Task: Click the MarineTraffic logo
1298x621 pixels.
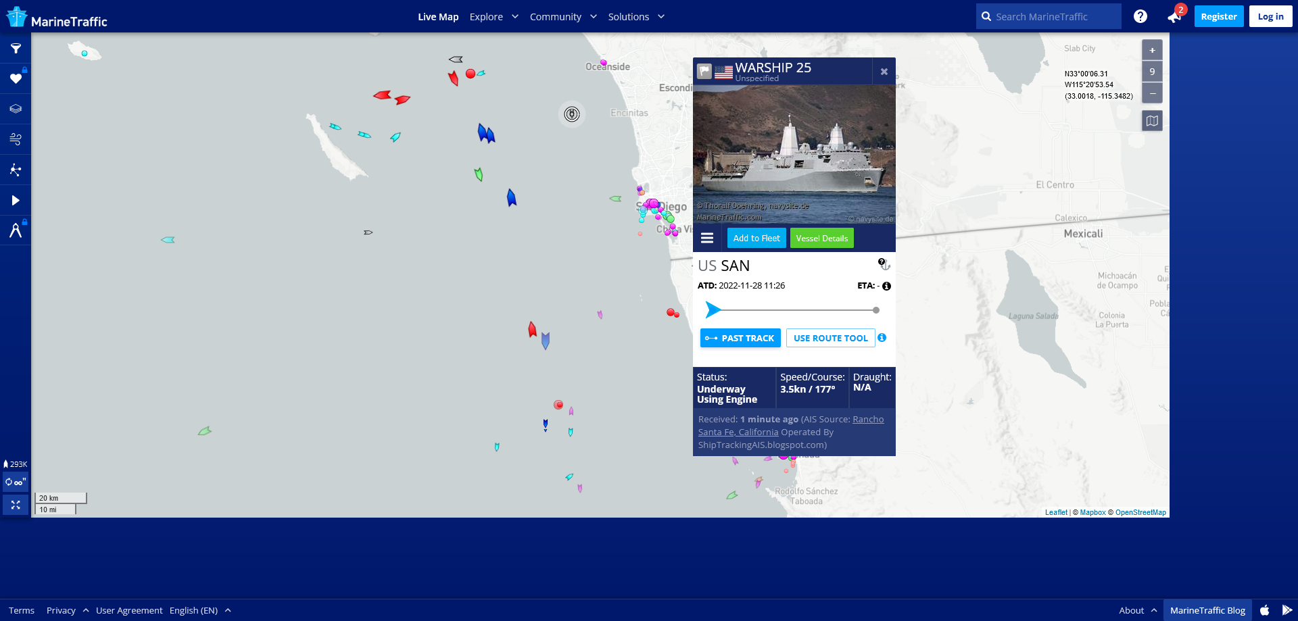Action: pos(57,18)
